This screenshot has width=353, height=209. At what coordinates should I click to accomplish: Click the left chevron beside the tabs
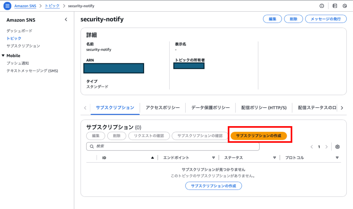pos(85,108)
